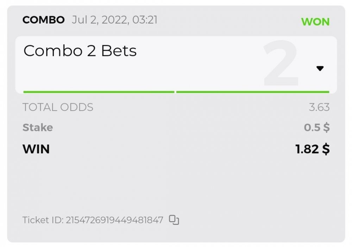
Task: Expand the Combo 2 Bets dropdown arrow
Action: tap(320, 69)
